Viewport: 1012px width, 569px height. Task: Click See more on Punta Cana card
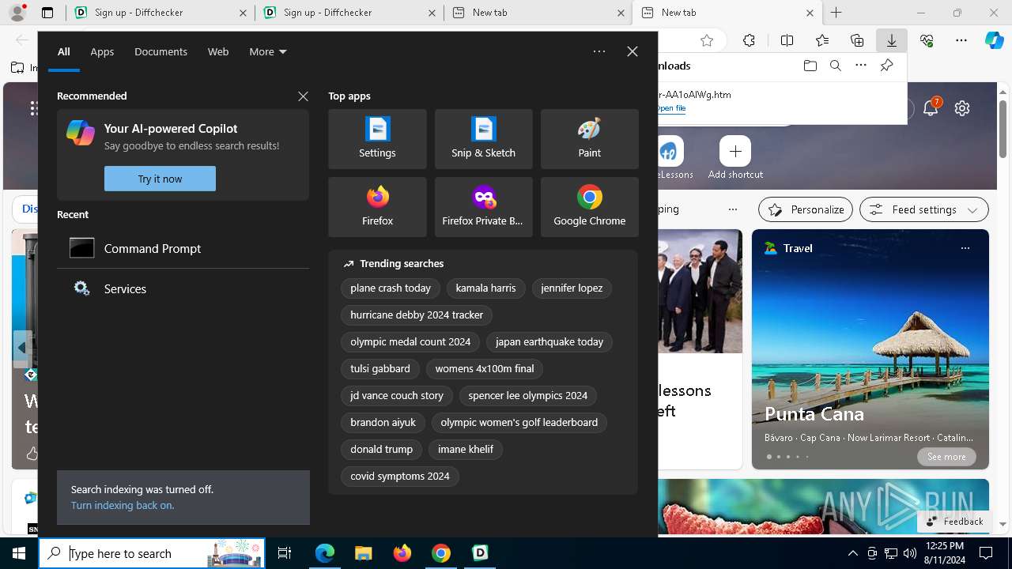point(946,457)
